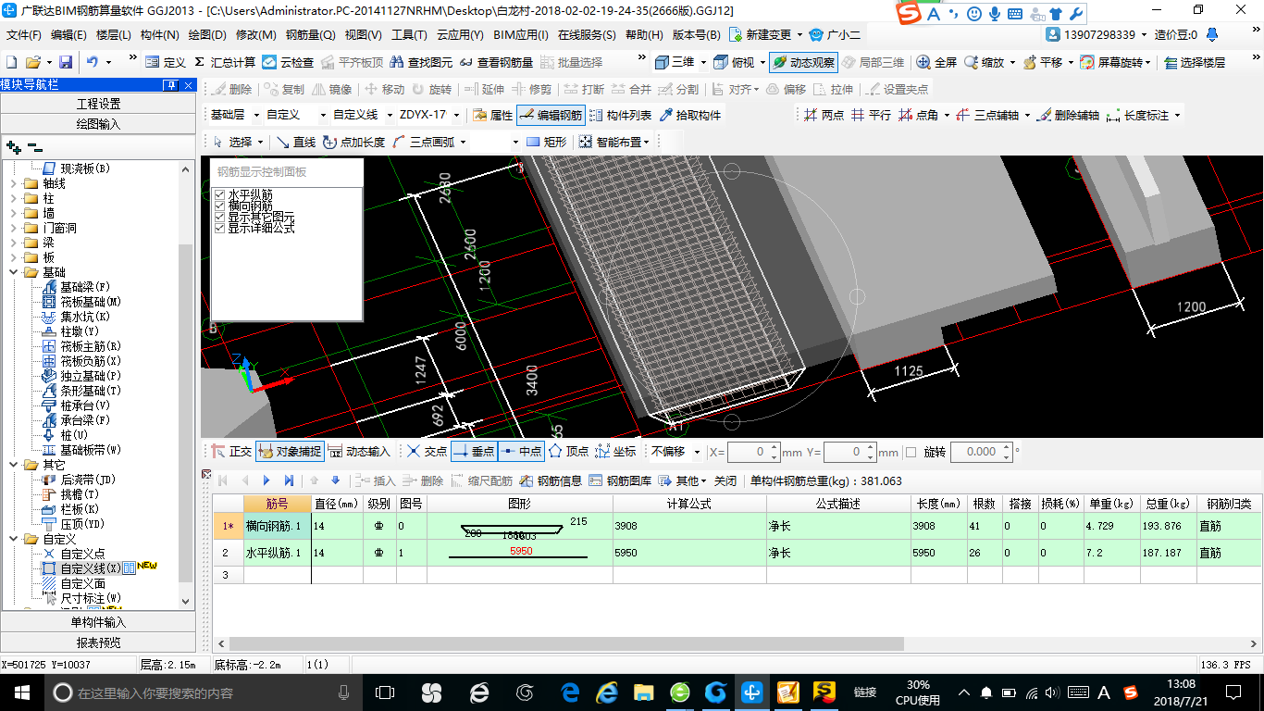The image size is (1264, 711).
Task: Click 删除辅轴 tool
Action: coord(1068,116)
